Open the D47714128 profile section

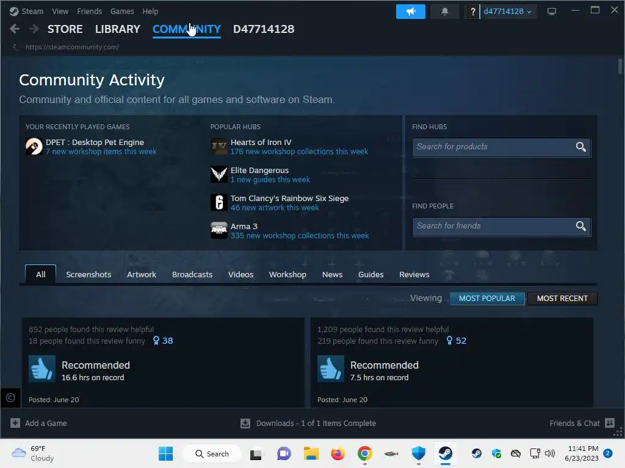[x=264, y=29]
